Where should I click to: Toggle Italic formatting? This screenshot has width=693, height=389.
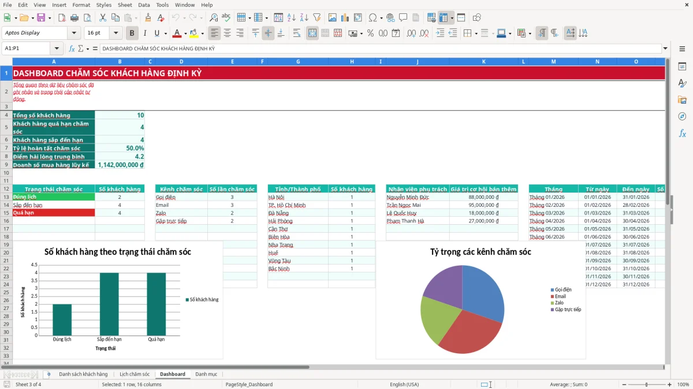pos(144,33)
